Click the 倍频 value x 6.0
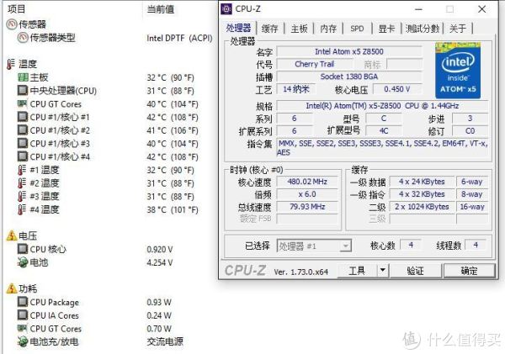The height and width of the screenshot is (354, 505). coord(307,194)
